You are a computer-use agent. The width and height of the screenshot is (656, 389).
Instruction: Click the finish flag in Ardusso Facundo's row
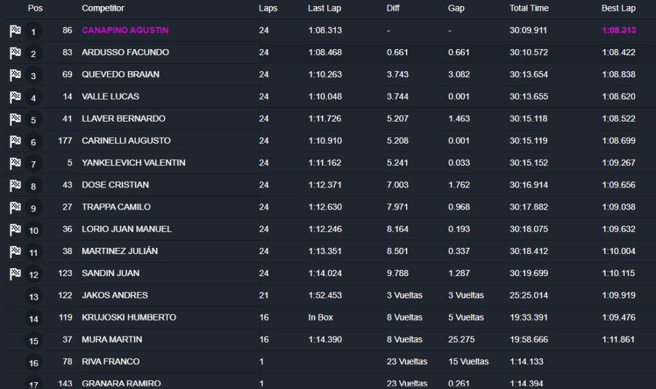pyautogui.click(x=15, y=53)
